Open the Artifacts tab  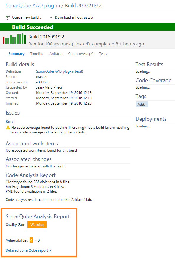(56, 54)
